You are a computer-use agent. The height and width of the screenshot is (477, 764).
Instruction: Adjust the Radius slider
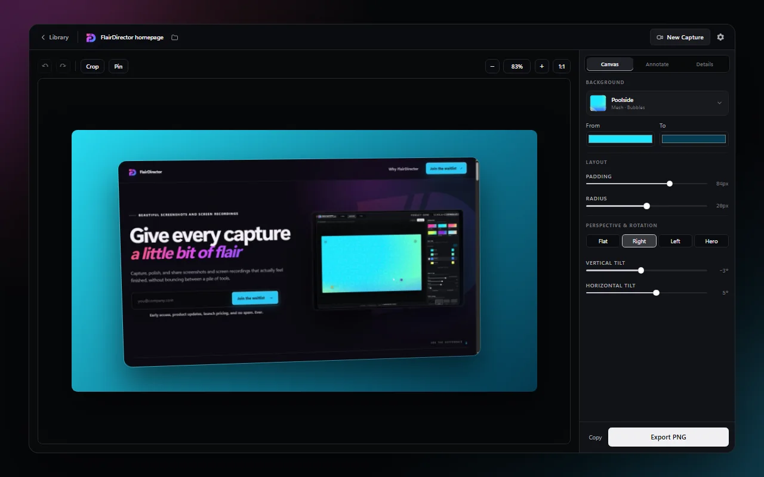[x=646, y=206]
